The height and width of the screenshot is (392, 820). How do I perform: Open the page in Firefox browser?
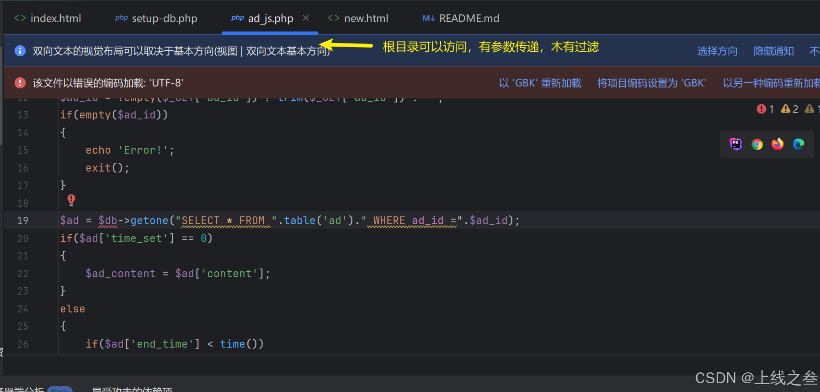click(777, 144)
